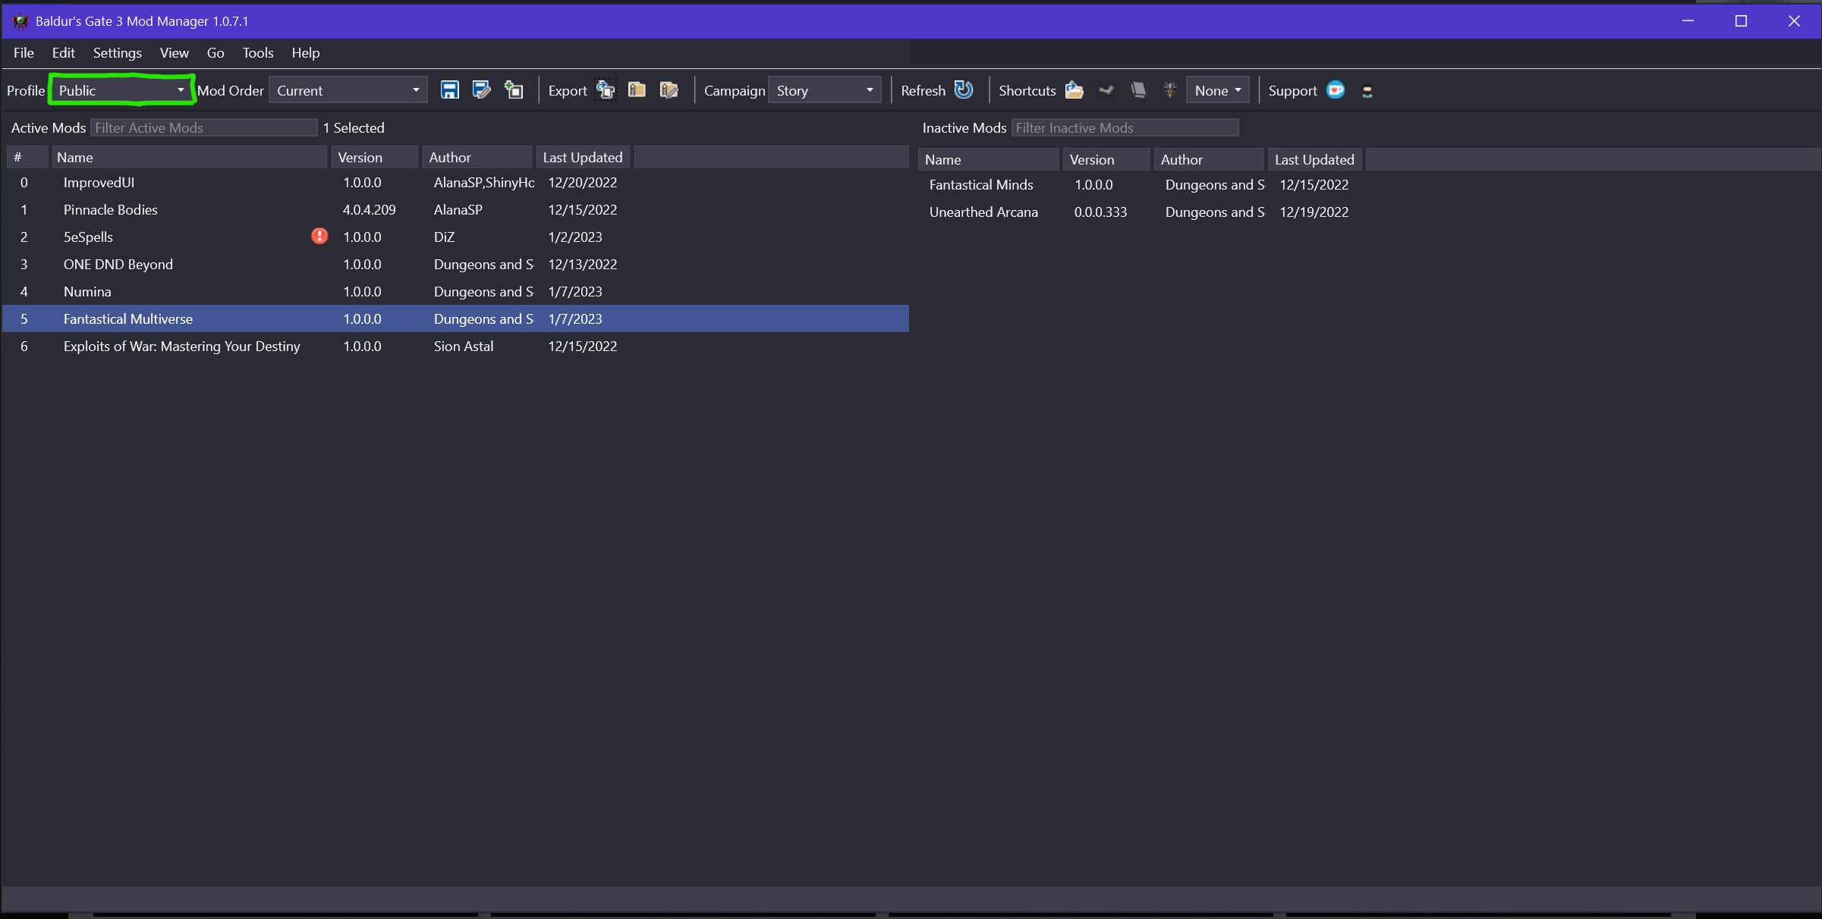
Task: Click the Export to Zip archive icon
Action: (x=637, y=90)
